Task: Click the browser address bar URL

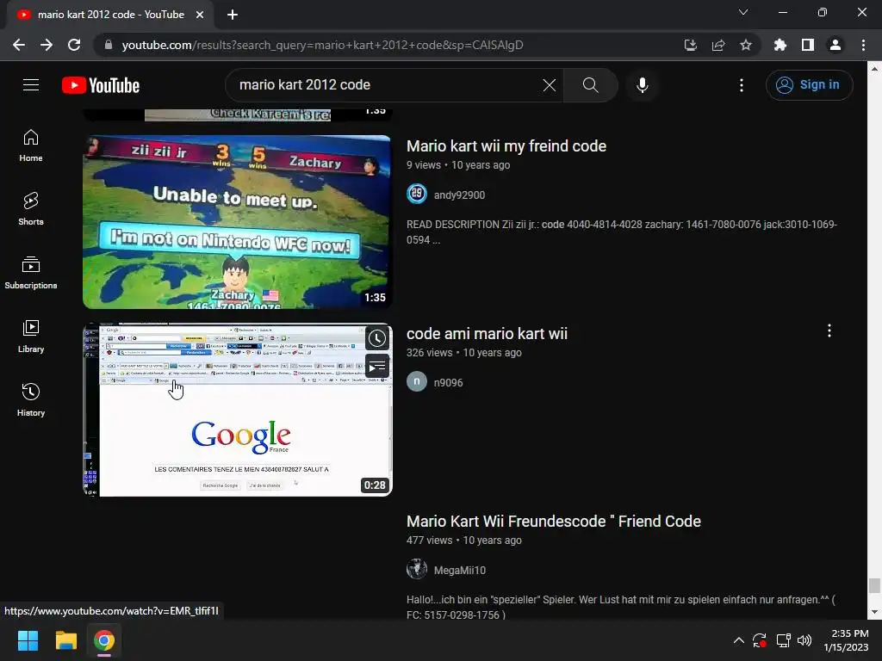Action: (322, 45)
